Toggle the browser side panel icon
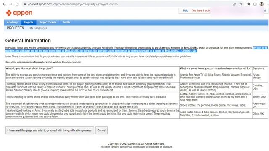Viewport: 269px width, 151px height. tap(255, 4)
